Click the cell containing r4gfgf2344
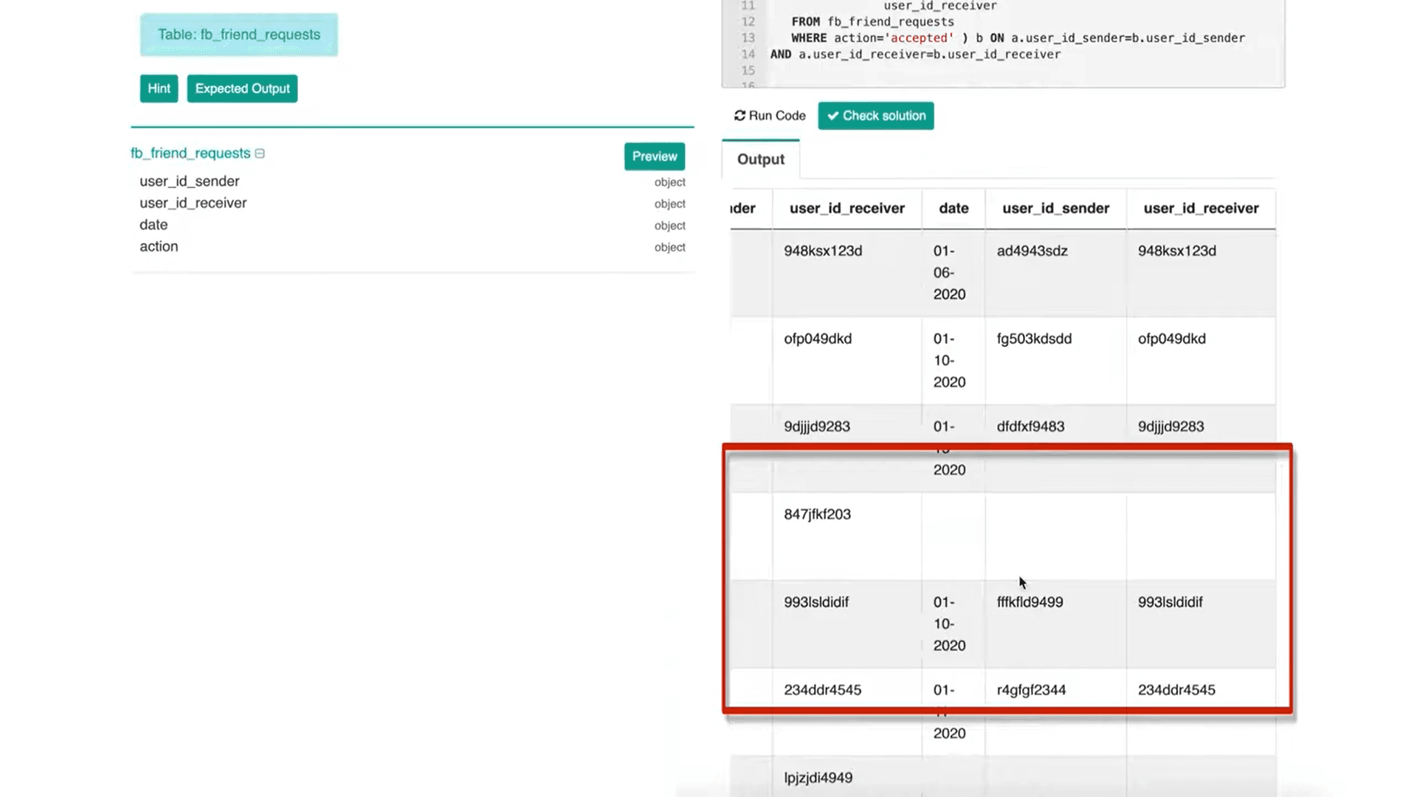Screen dimensions: 1417x797 (x=1031, y=691)
